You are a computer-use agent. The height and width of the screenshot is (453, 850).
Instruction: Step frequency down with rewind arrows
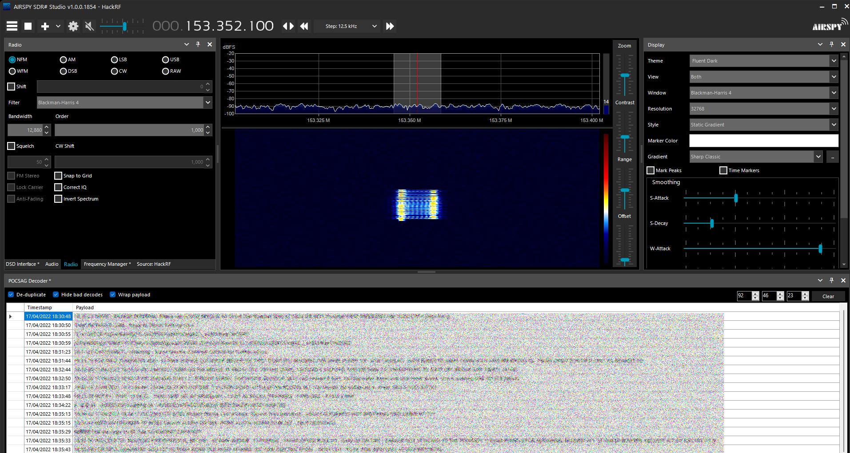(304, 26)
